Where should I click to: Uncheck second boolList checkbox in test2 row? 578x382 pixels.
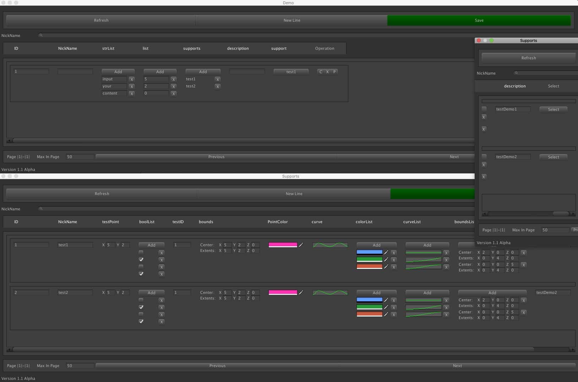point(141,307)
